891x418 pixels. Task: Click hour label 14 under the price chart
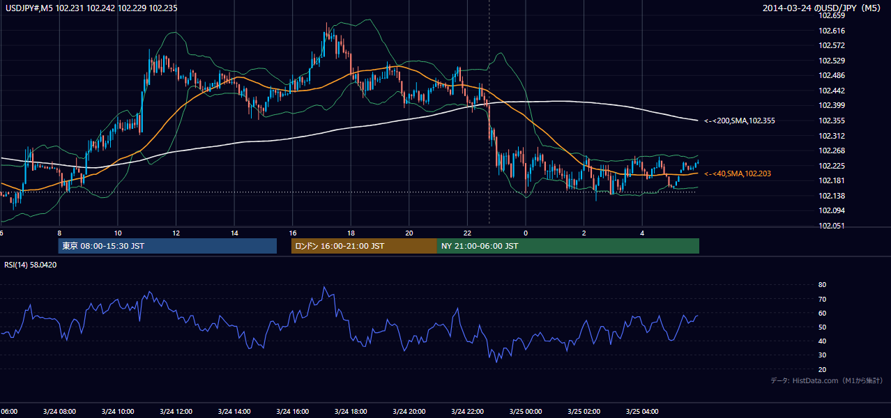(234, 233)
